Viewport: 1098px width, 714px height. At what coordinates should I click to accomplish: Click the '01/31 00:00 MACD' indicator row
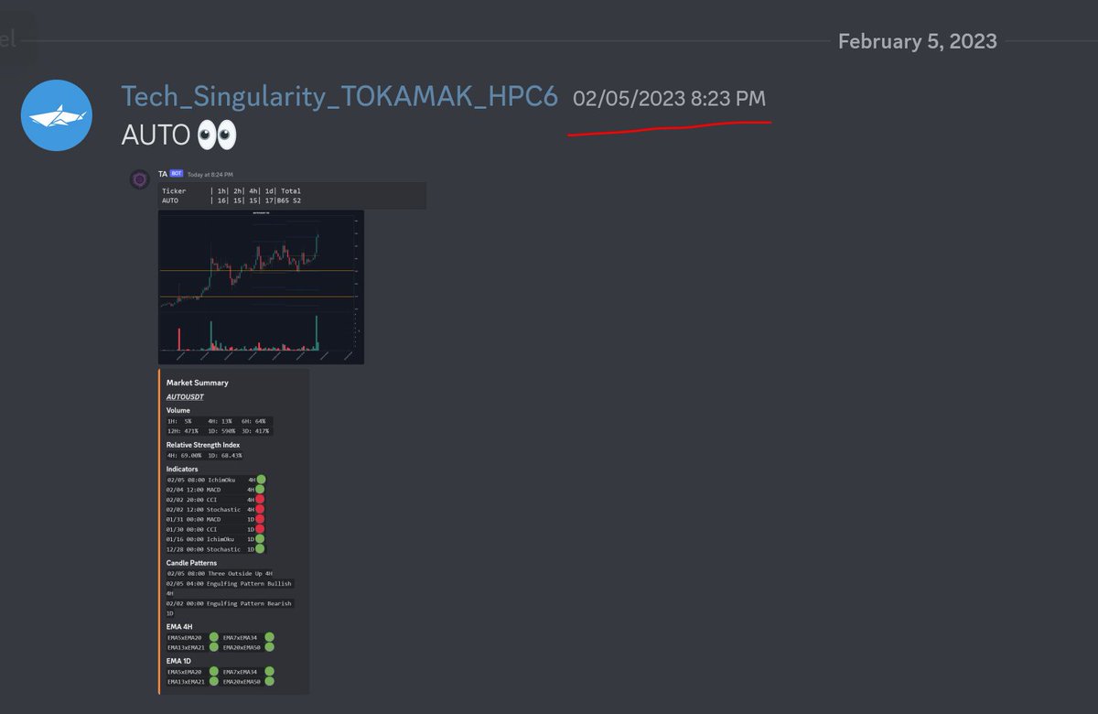(216, 519)
